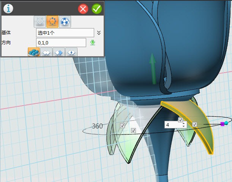Toggle the checkbox nearest the 360 label

click(122, 125)
